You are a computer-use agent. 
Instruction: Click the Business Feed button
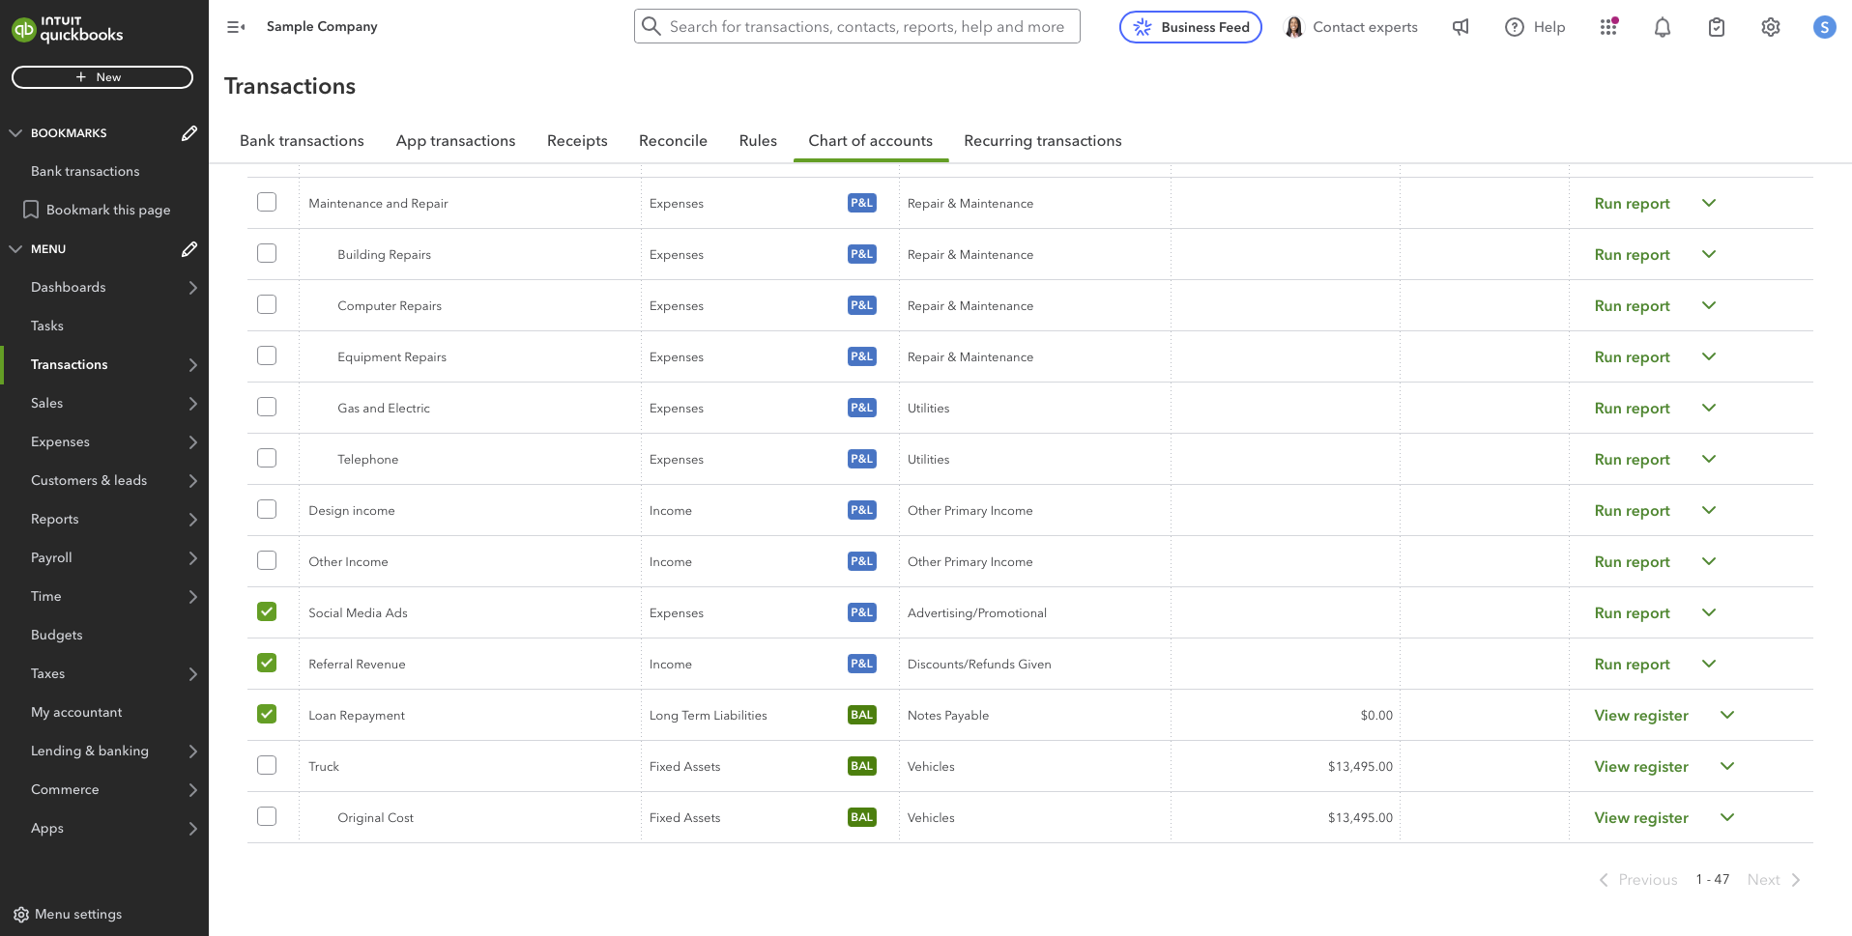(x=1190, y=27)
